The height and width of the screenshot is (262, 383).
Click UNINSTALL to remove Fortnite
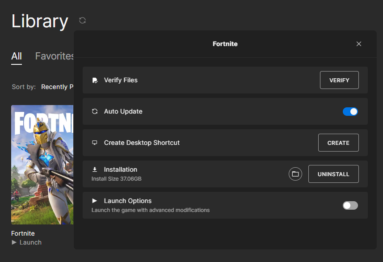tap(333, 174)
